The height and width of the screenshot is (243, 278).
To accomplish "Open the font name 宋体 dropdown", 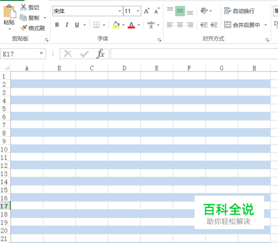I will (120, 11).
